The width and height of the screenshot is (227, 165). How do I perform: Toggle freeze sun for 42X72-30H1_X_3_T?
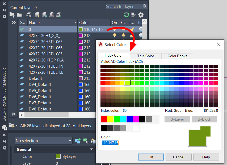pyautogui.click(x=123, y=35)
